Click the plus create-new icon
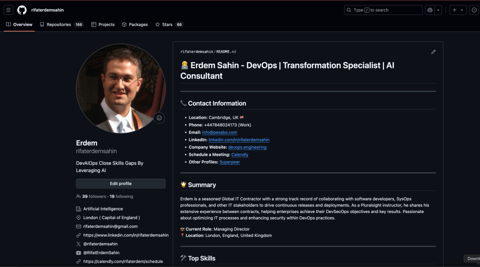Image resolution: width=480 pixels, height=267 pixels. click(x=454, y=10)
